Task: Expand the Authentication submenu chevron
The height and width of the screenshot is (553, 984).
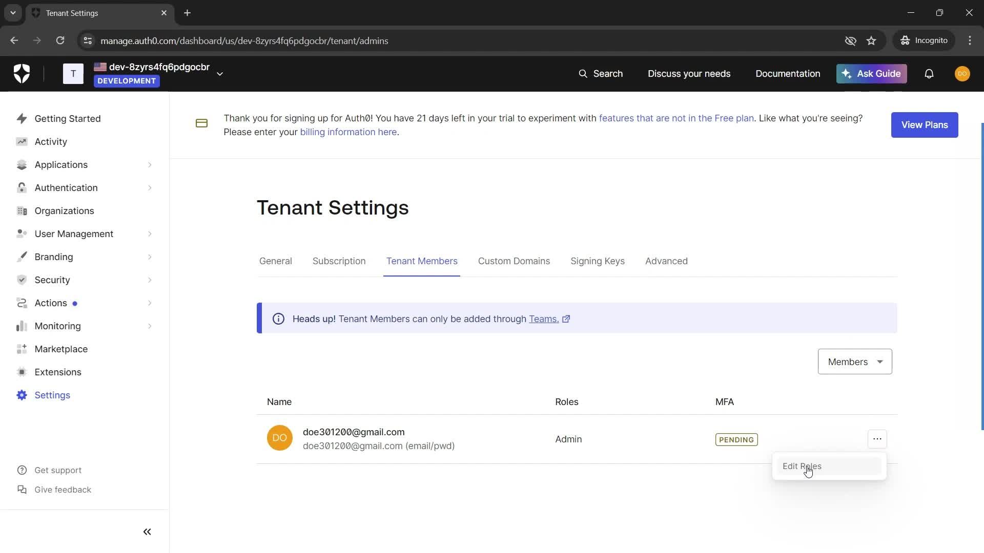Action: [150, 188]
